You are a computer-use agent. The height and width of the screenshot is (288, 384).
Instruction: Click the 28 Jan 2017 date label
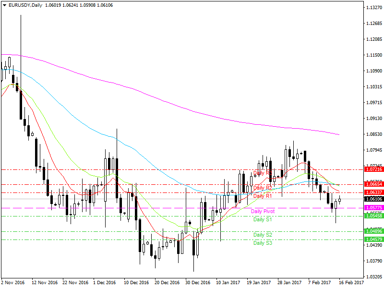point(290,283)
